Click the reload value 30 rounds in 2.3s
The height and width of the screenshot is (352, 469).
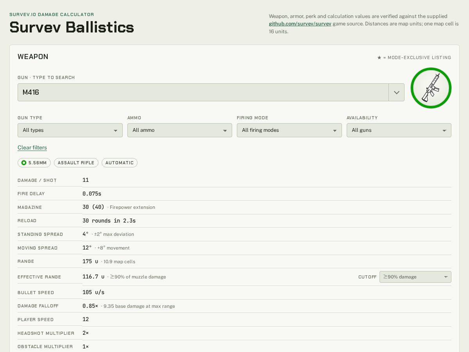pos(109,221)
